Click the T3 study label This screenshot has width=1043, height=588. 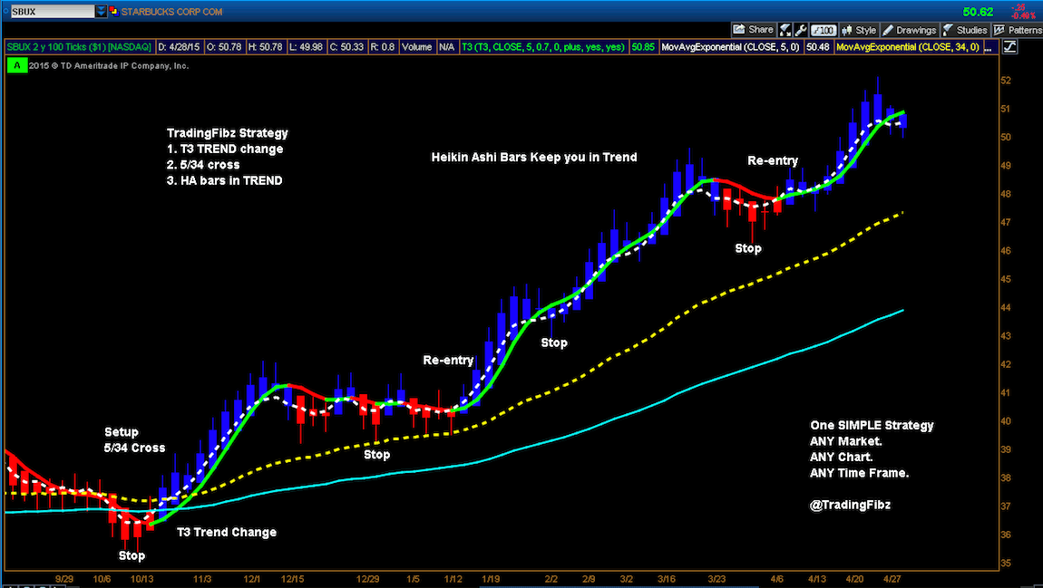point(543,47)
